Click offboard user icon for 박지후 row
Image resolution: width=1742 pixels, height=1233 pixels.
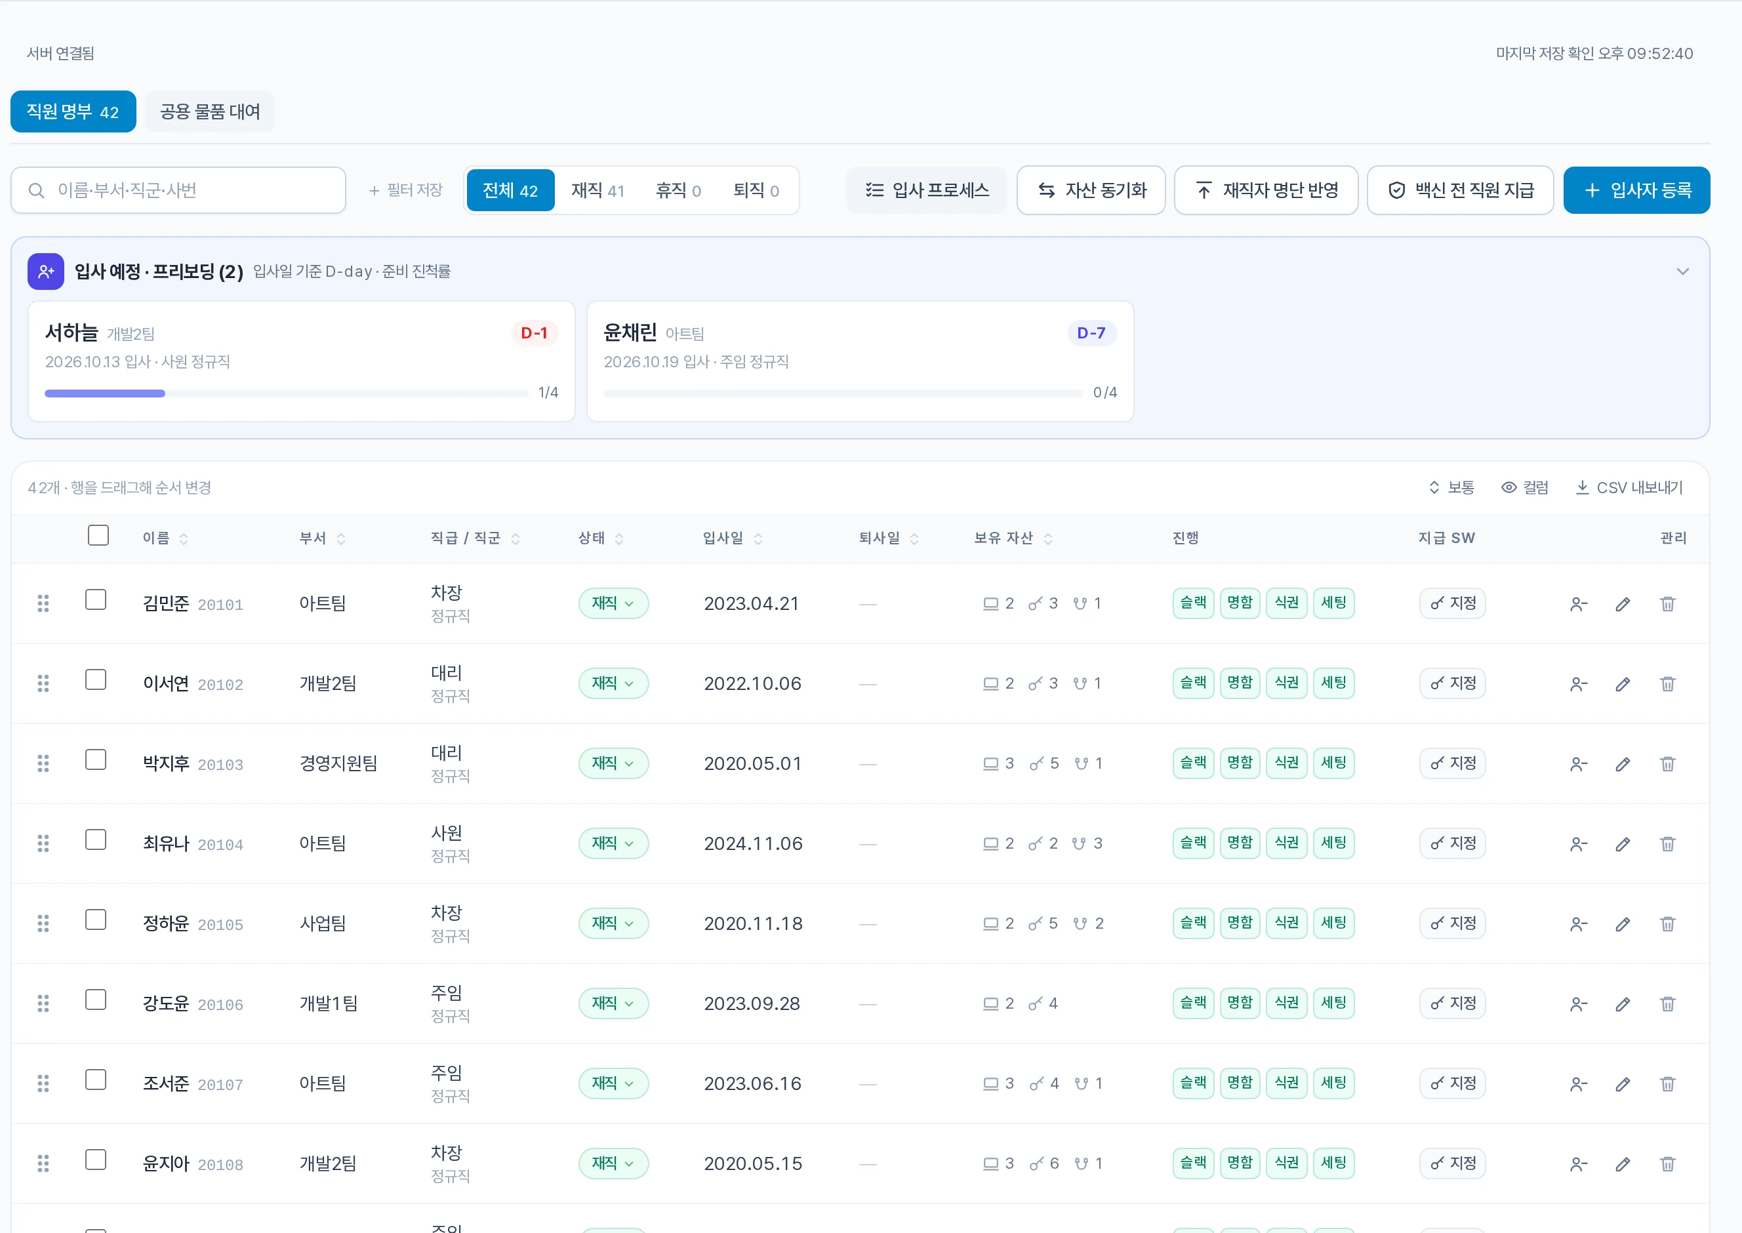pos(1578,764)
